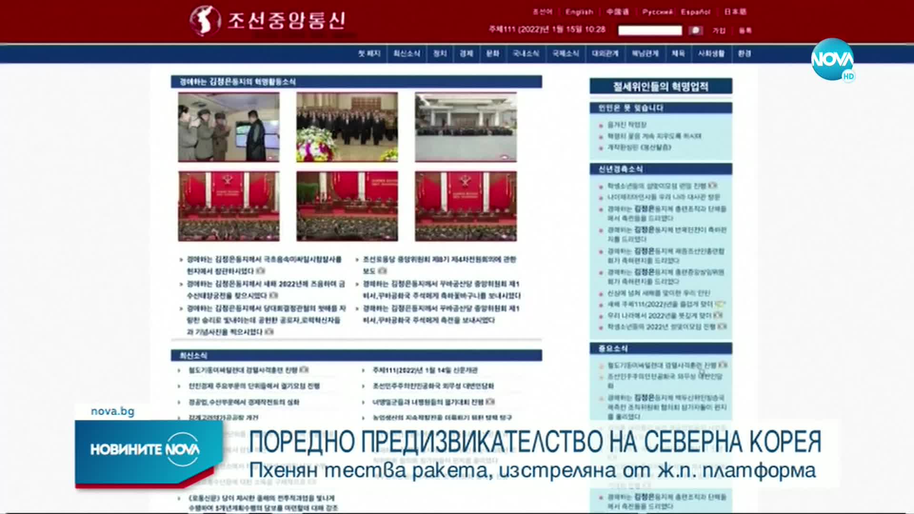Screen dimensions: 914x514
Task: Switch site language to 日本語
Action: point(735,12)
